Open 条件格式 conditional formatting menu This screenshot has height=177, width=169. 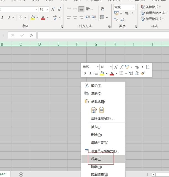tap(151, 7)
